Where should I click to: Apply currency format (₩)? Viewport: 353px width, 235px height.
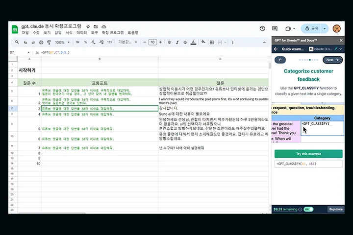pos(77,42)
